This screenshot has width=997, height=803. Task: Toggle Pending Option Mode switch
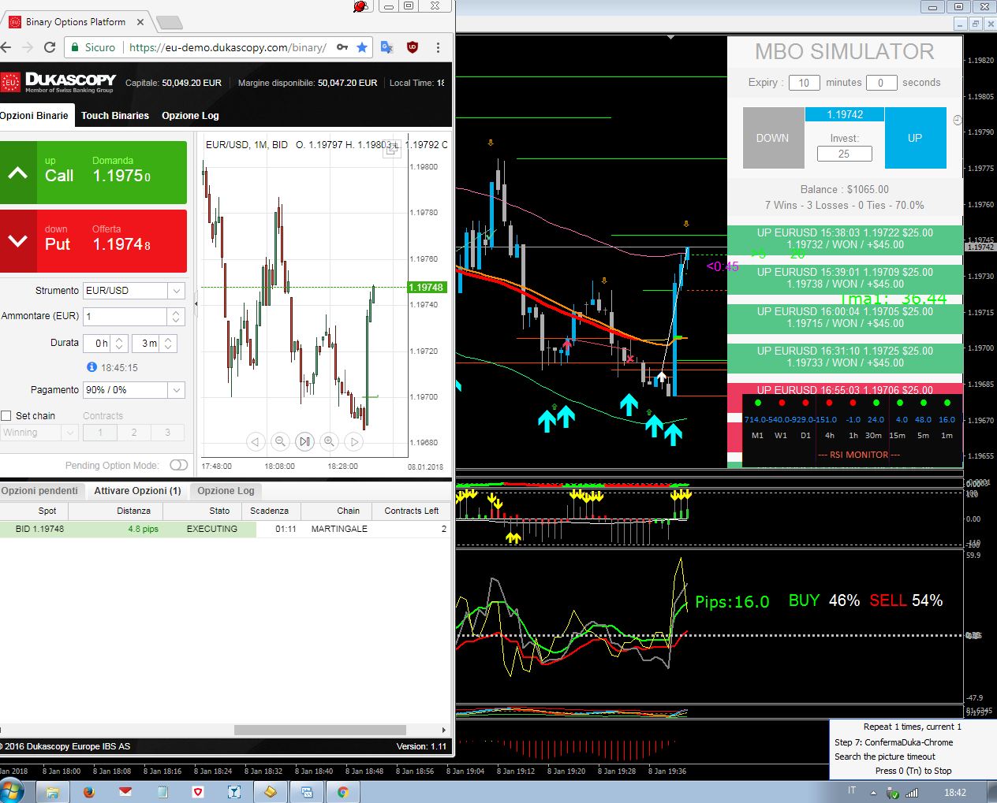[x=179, y=465]
